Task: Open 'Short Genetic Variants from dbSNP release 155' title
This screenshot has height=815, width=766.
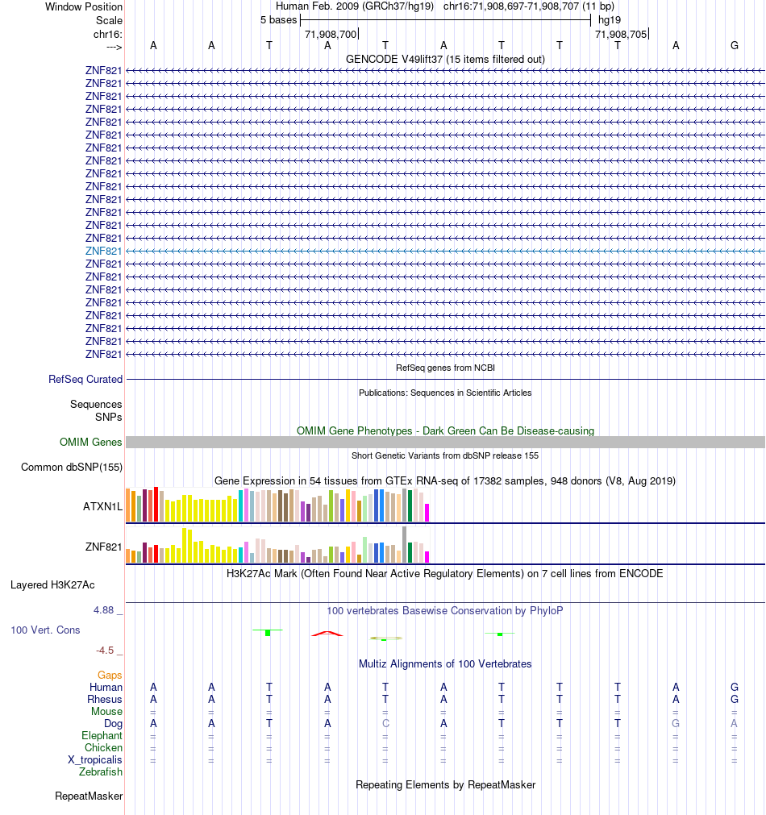Action: coord(445,455)
